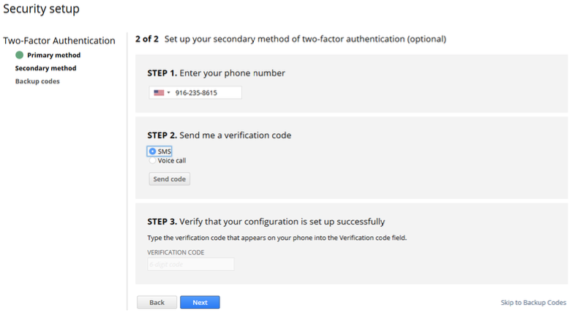The image size is (572, 316).
Task: Click the US flag country icon
Action: (158, 93)
